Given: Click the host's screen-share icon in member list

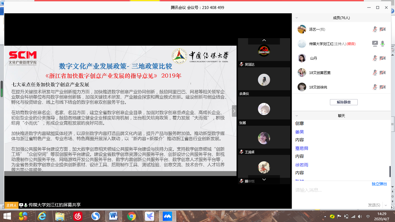Looking at the screenshot, I should [375, 44].
